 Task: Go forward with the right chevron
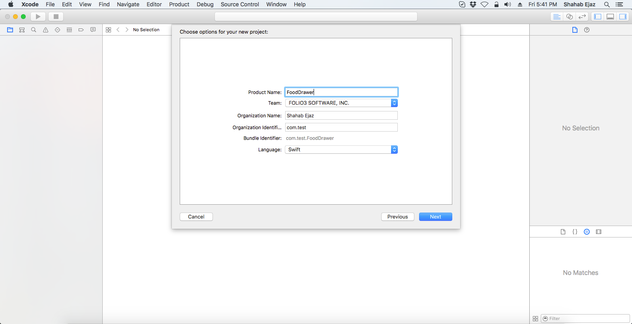point(127,30)
